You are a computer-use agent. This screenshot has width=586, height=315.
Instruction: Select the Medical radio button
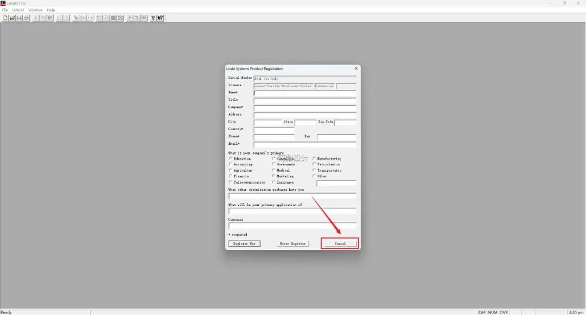click(x=273, y=170)
